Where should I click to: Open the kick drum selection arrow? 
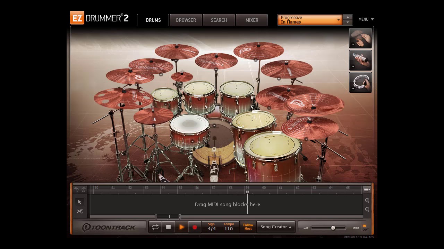click(x=215, y=126)
